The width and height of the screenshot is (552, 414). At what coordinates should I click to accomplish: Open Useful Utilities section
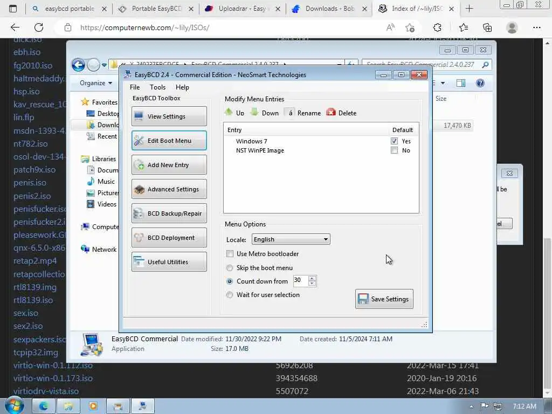169,262
